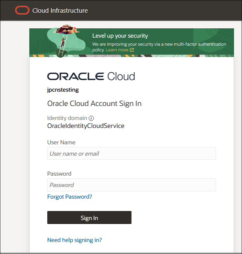This screenshot has width=242, height=254.
Task: Select the jpcnstesting tenancy name text
Action: pyautogui.click(x=63, y=90)
